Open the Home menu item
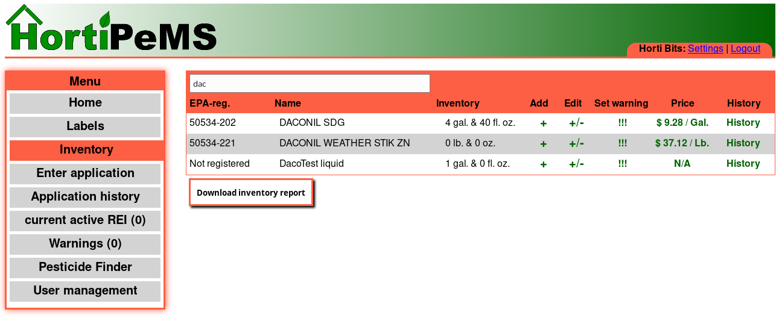The height and width of the screenshot is (324, 779). 85,103
